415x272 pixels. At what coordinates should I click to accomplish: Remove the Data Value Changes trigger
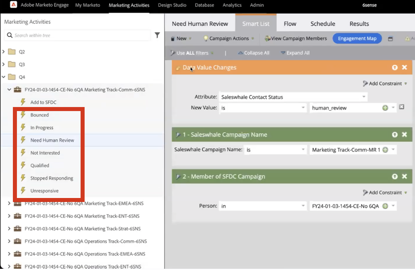405,67
